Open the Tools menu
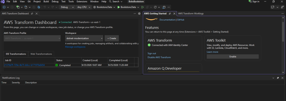The image size is (286, 101). click(x=71, y=1)
